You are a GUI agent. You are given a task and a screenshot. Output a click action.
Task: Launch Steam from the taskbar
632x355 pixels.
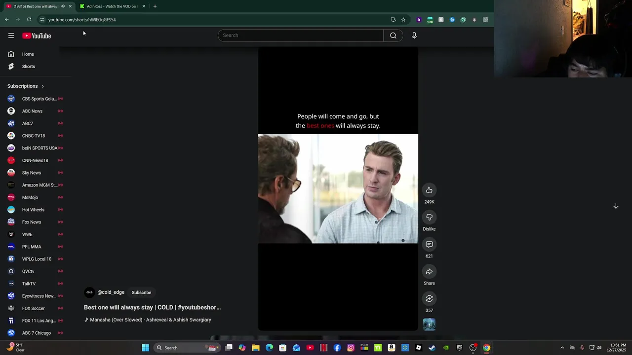[432, 348]
